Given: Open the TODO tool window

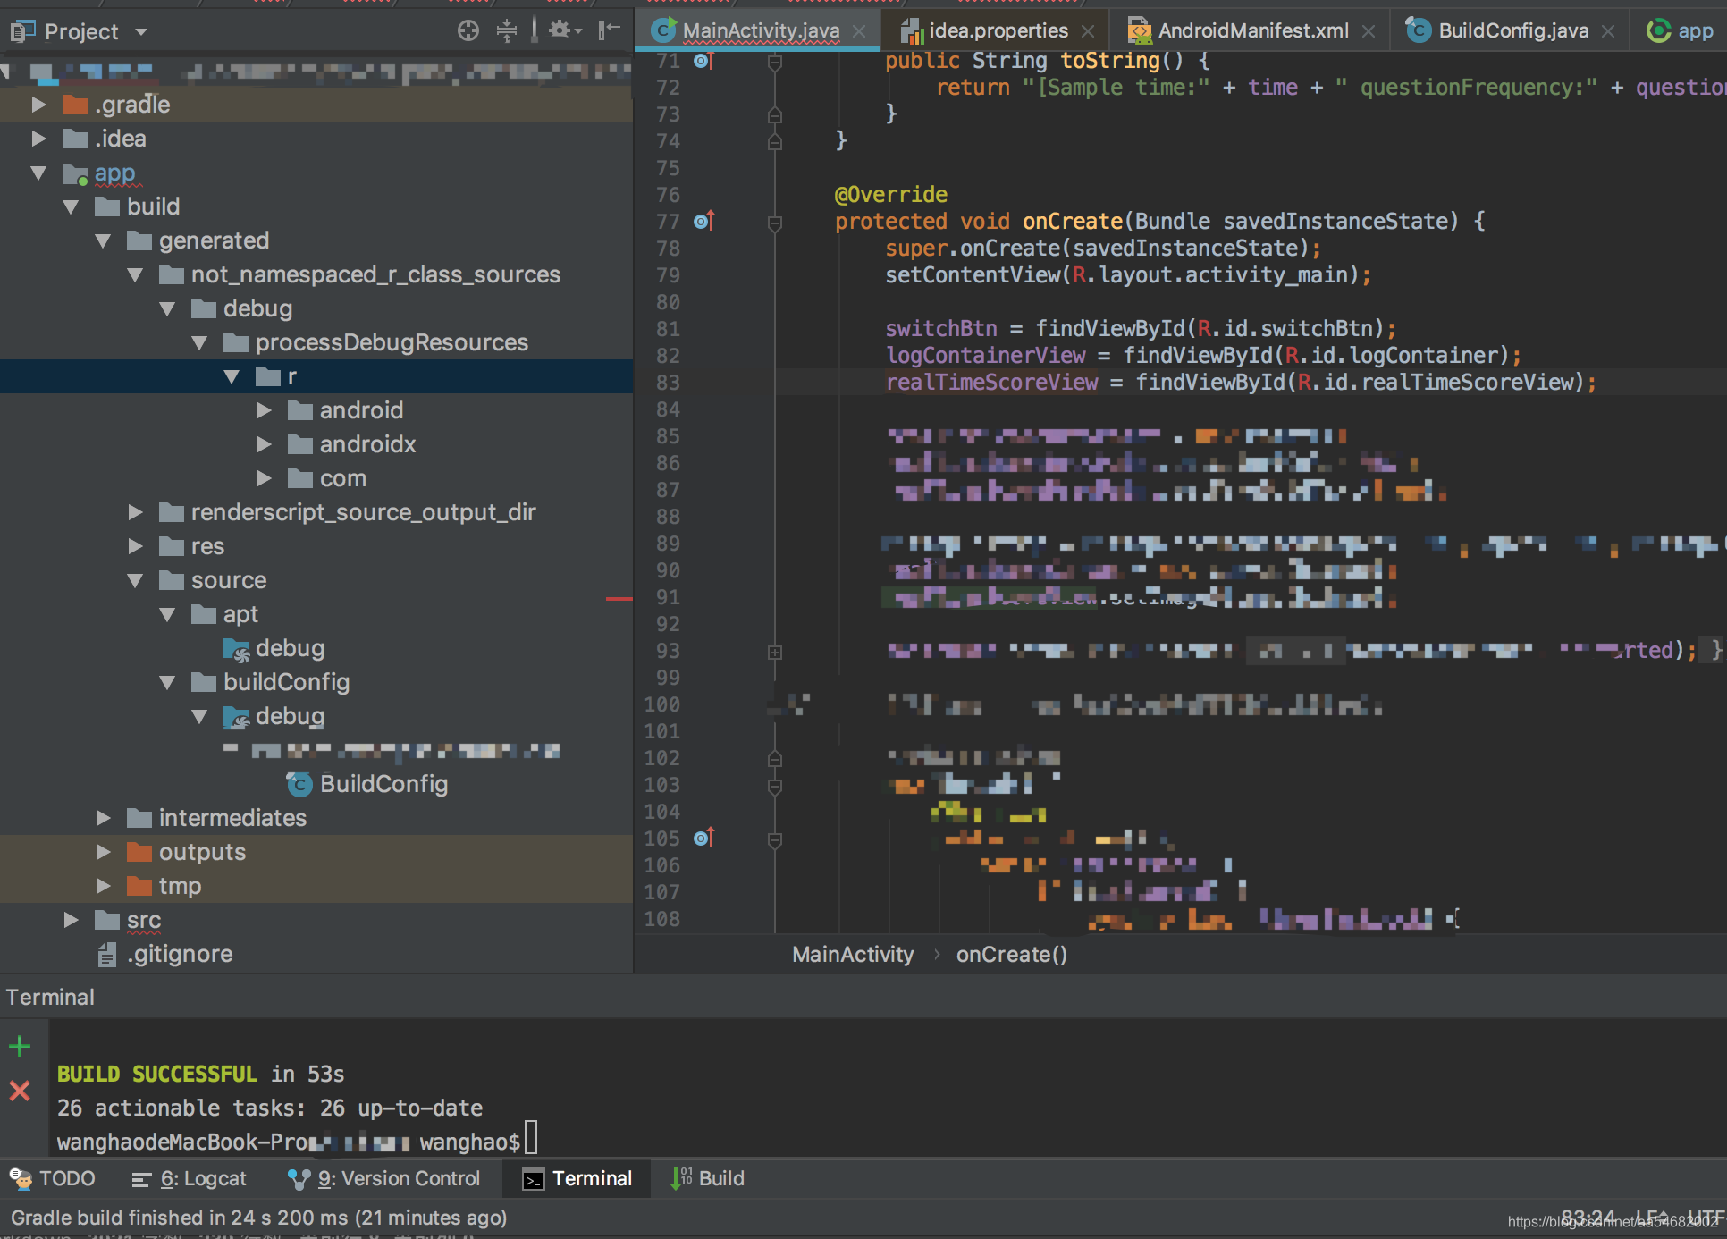Looking at the screenshot, I should [53, 1178].
